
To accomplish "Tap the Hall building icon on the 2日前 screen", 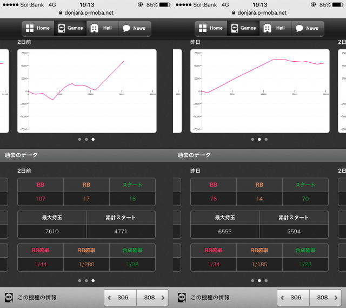I will (x=95, y=28).
